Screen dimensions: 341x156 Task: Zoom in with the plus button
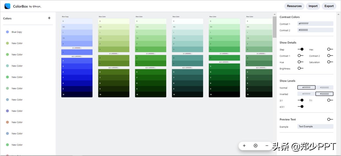(244, 146)
